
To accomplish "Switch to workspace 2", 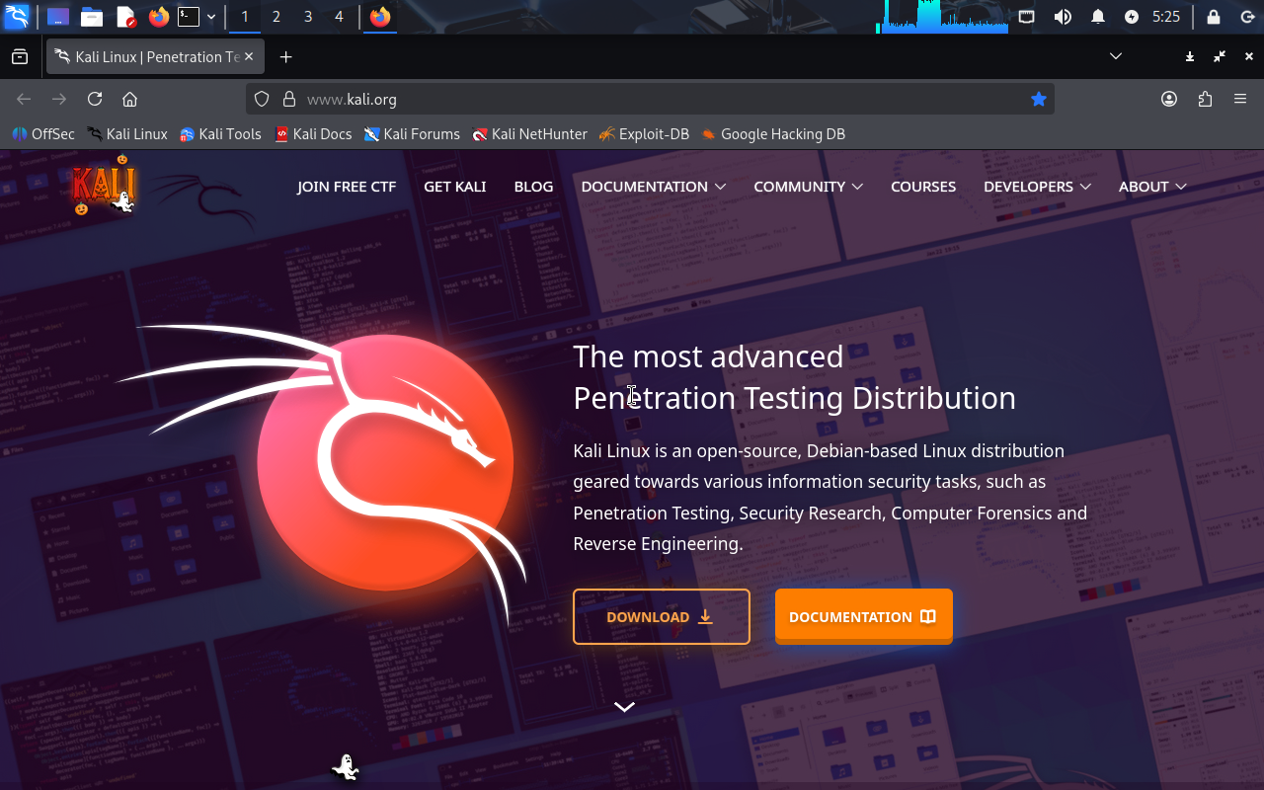I will (x=276, y=17).
